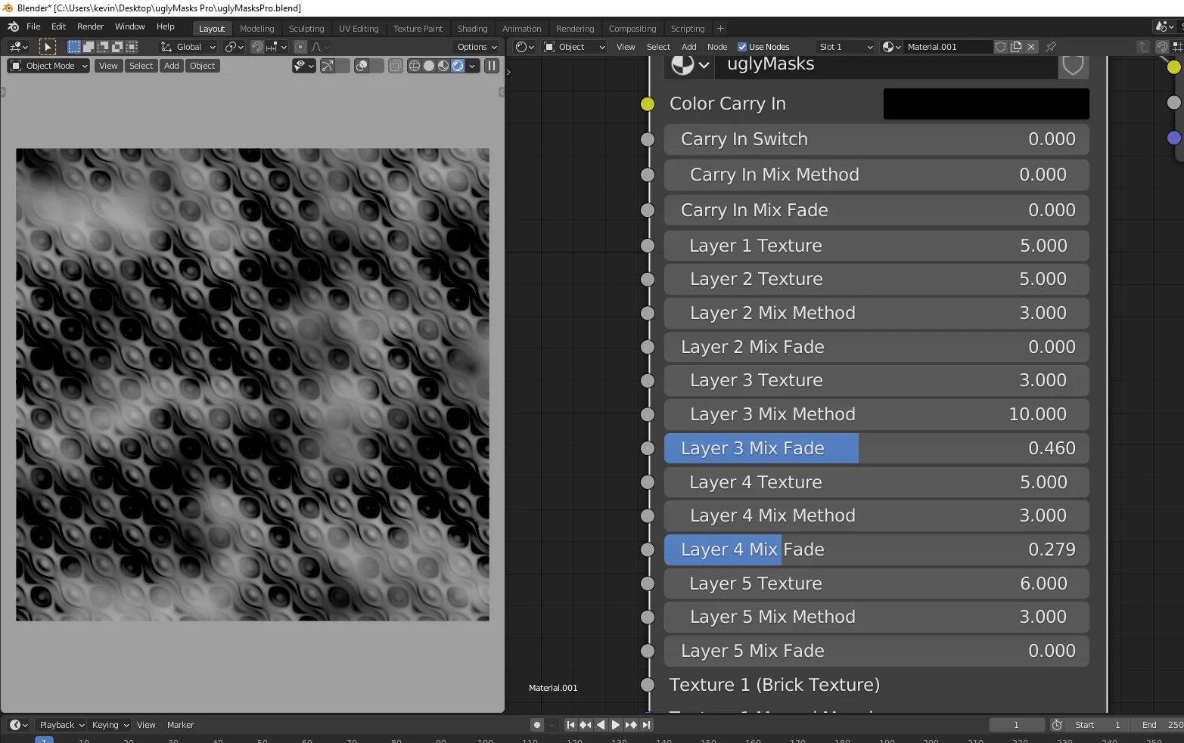The height and width of the screenshot is (743, 1184).
Task: Open the Global transform orientation dropdown
Action: [x=189, y=46]
